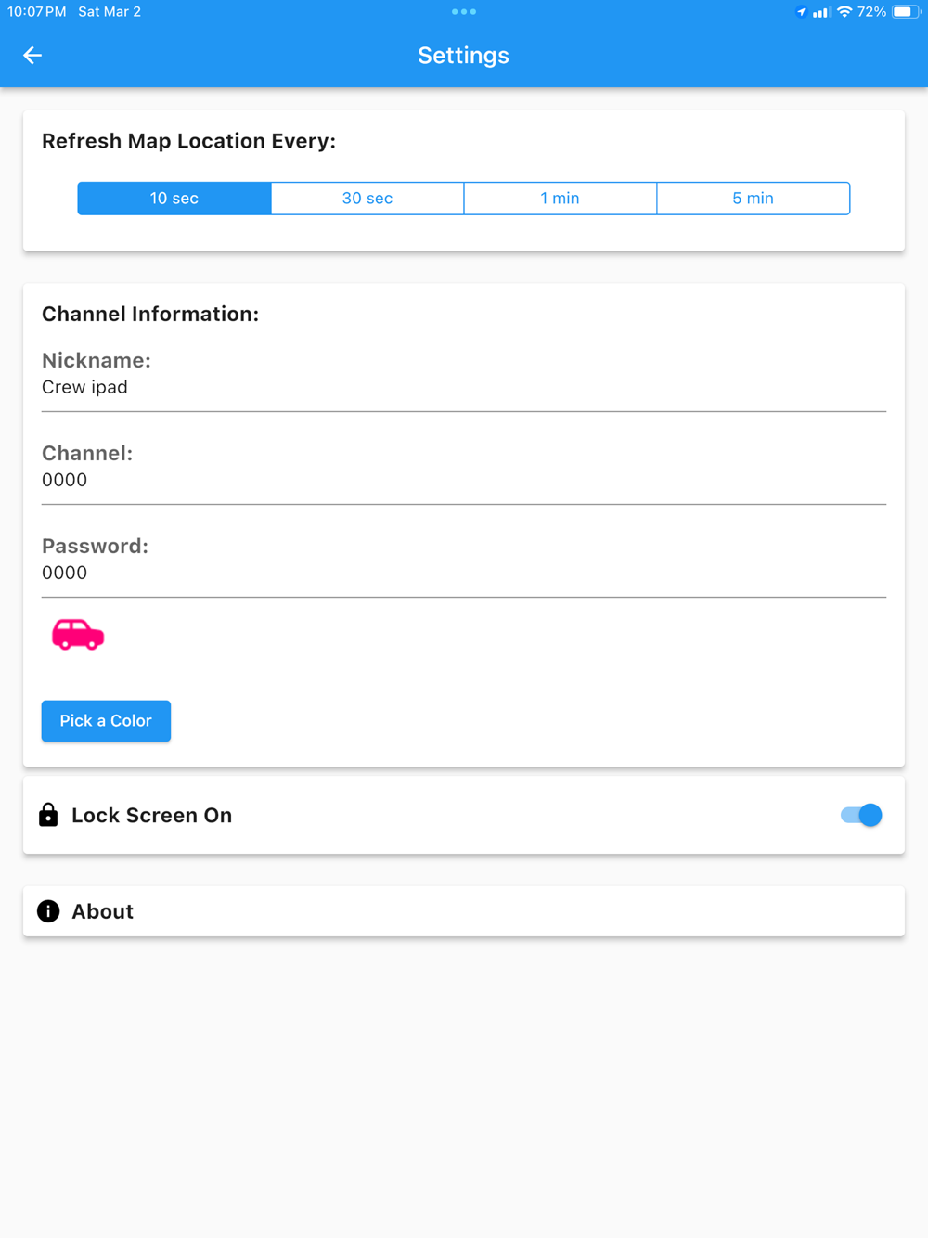
Task: Tap the three dots at top center
Action: click(463, 12)
